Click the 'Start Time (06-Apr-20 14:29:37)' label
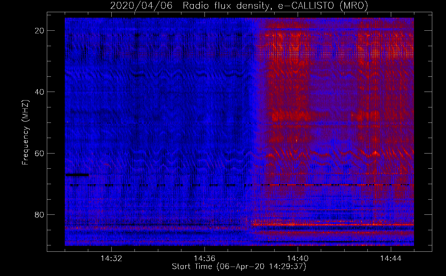This screenshot has height=276, width=446. click(x=239, y=267)
